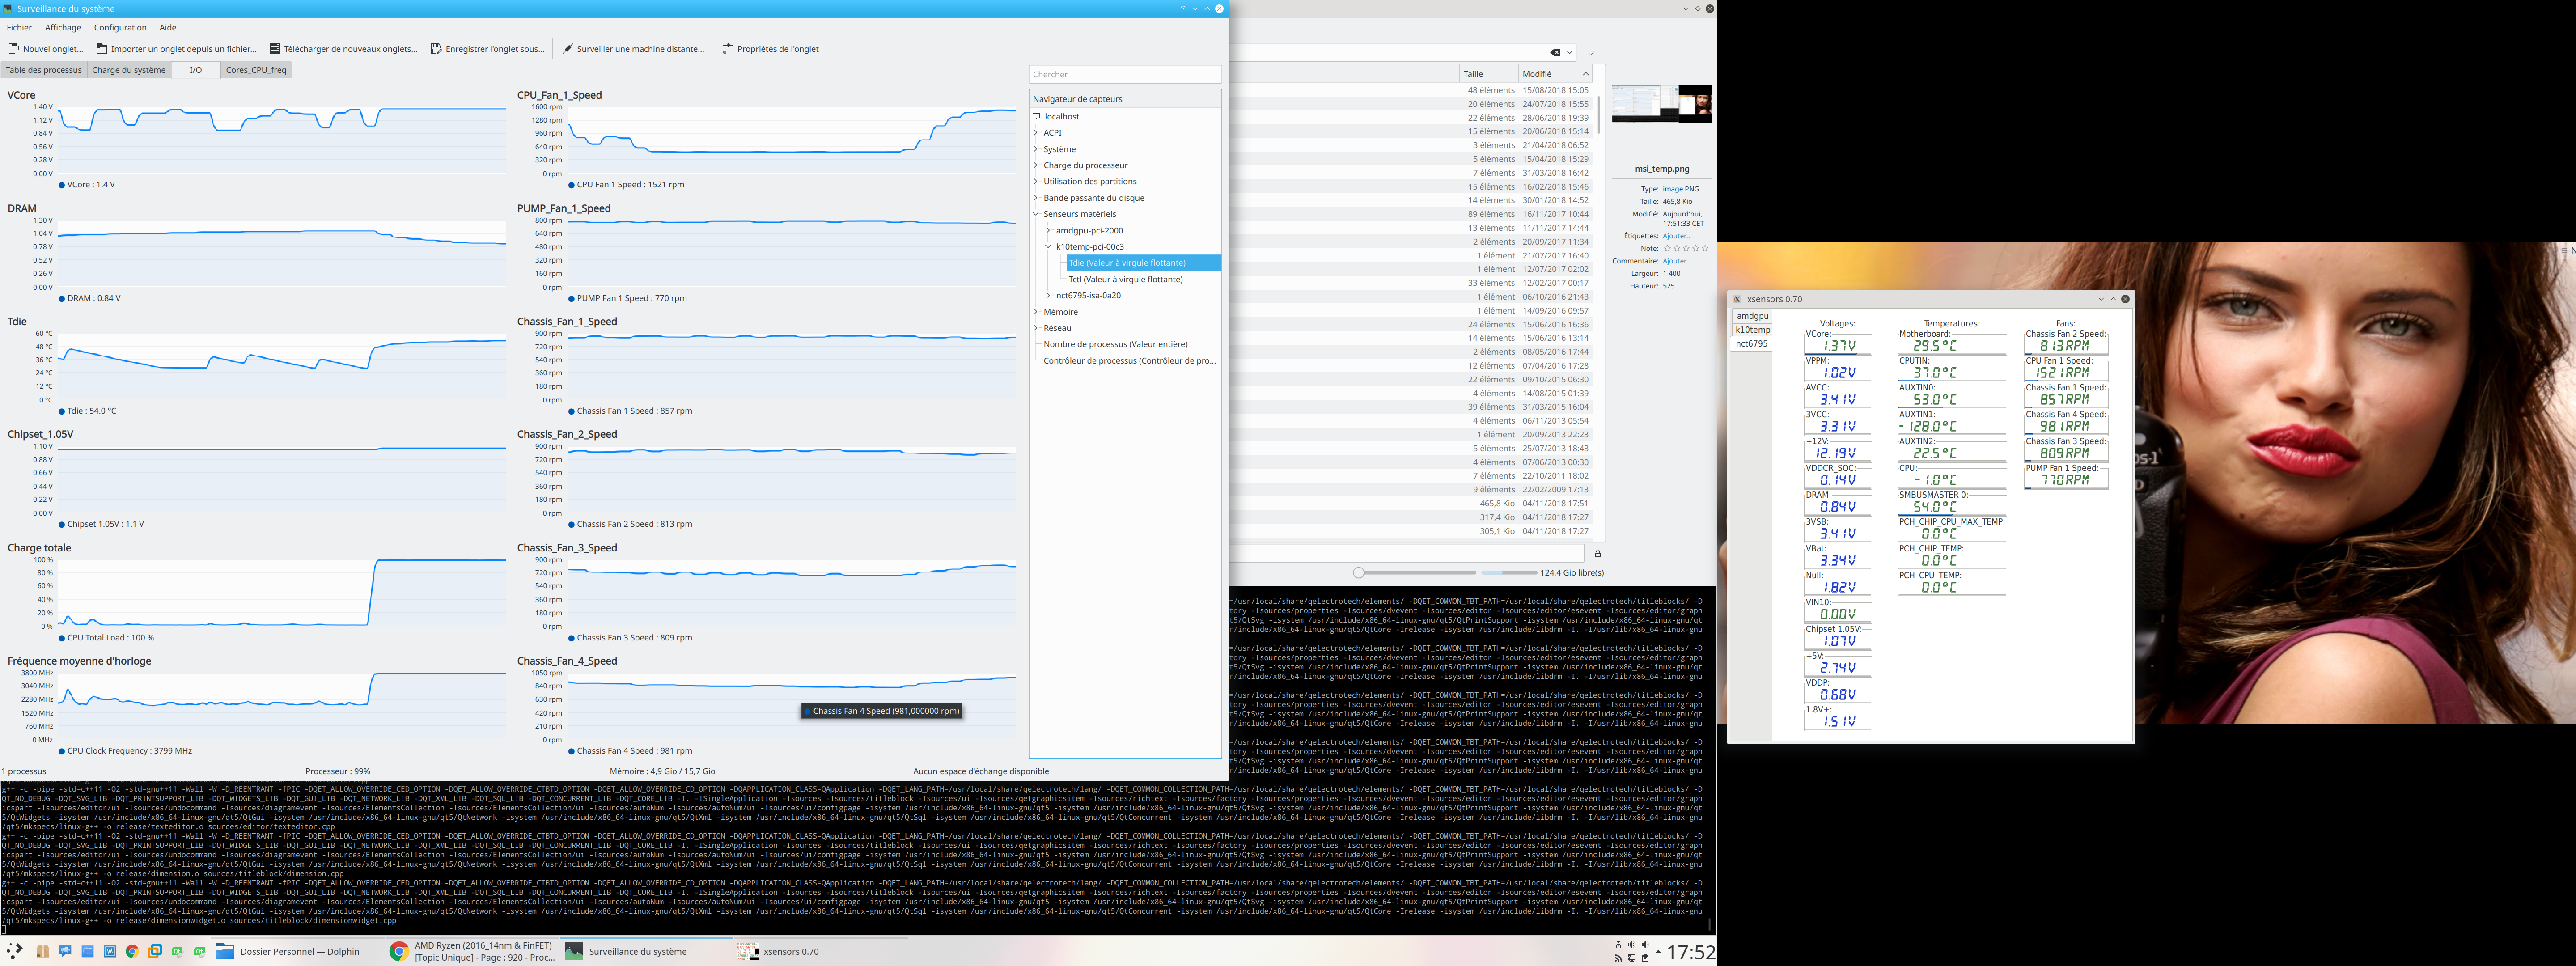This screenshot has height=966, width=2576.
Task: Select Tctl (Valeur à virgule flottante)
Action: [1125, 280]
